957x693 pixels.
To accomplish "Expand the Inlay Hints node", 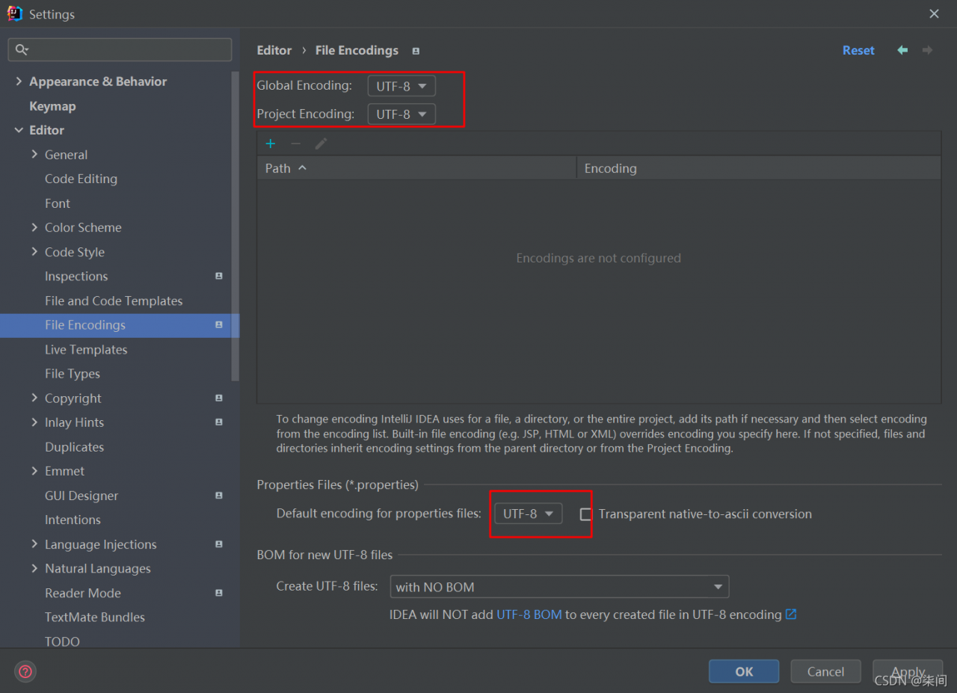I will click(34, 422).
